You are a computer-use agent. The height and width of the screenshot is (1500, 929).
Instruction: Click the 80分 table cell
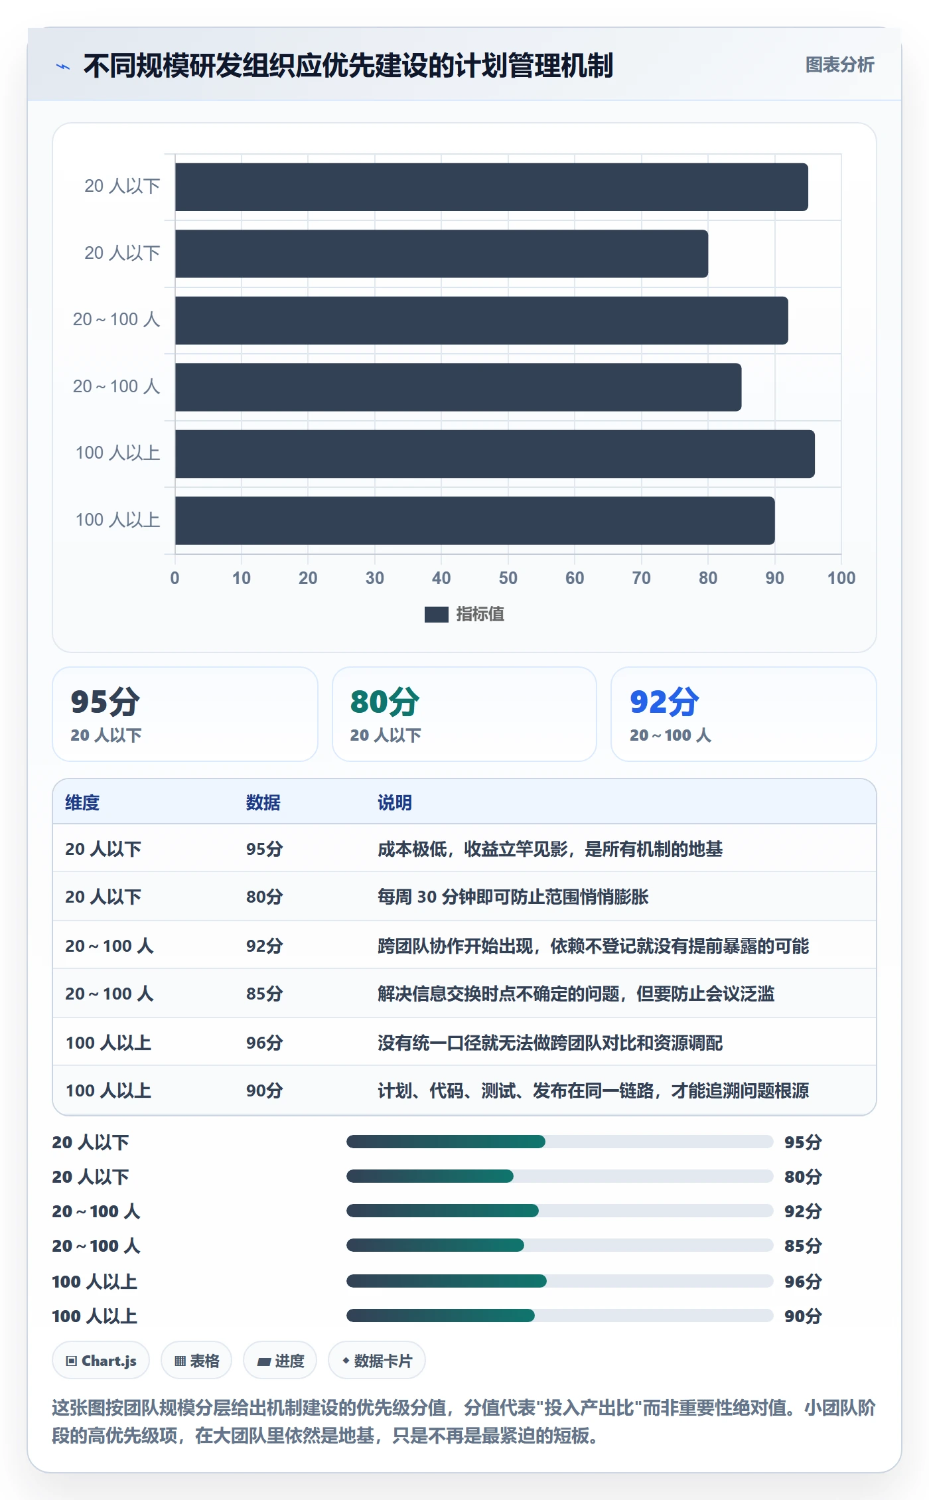pos(265,897)
